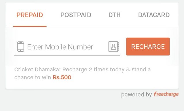
Task: Switch to the PREPAID tab
Action: click(x=30, y=15)
